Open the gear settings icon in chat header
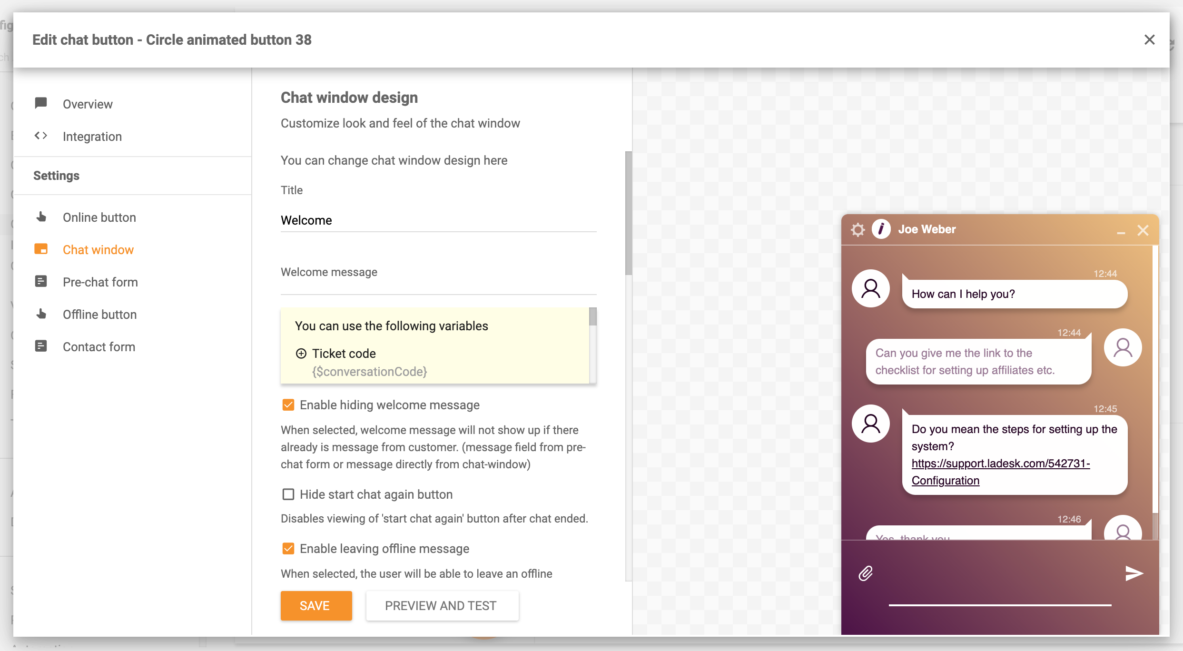This screenshot has height=651, width=1183. (858, 229)
